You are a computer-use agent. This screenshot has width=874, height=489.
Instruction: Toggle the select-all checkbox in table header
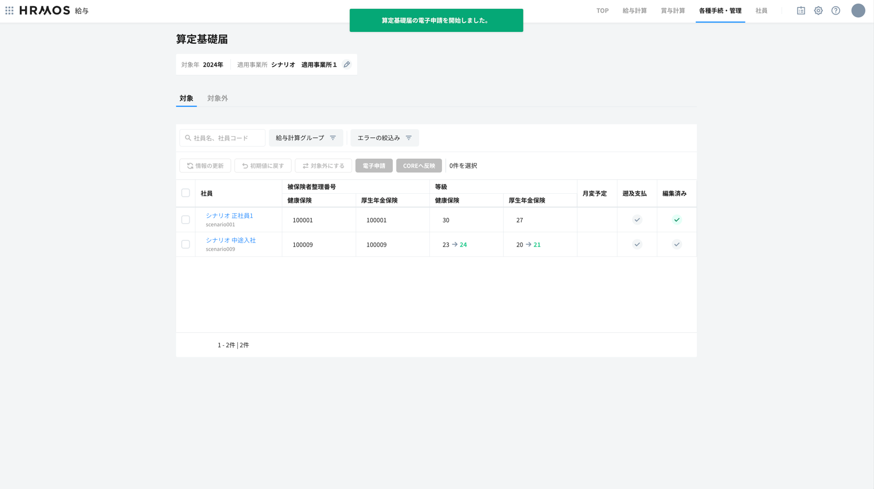click(x=185, y=193)
